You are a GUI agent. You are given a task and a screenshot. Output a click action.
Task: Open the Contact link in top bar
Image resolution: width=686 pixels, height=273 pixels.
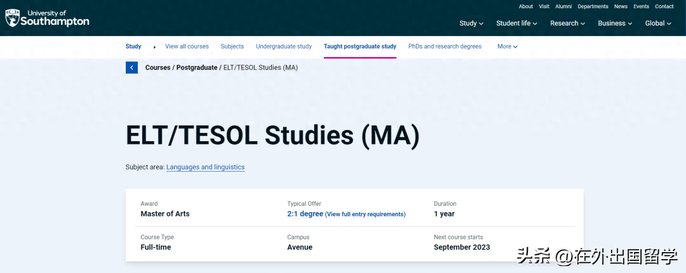(664, 6)
